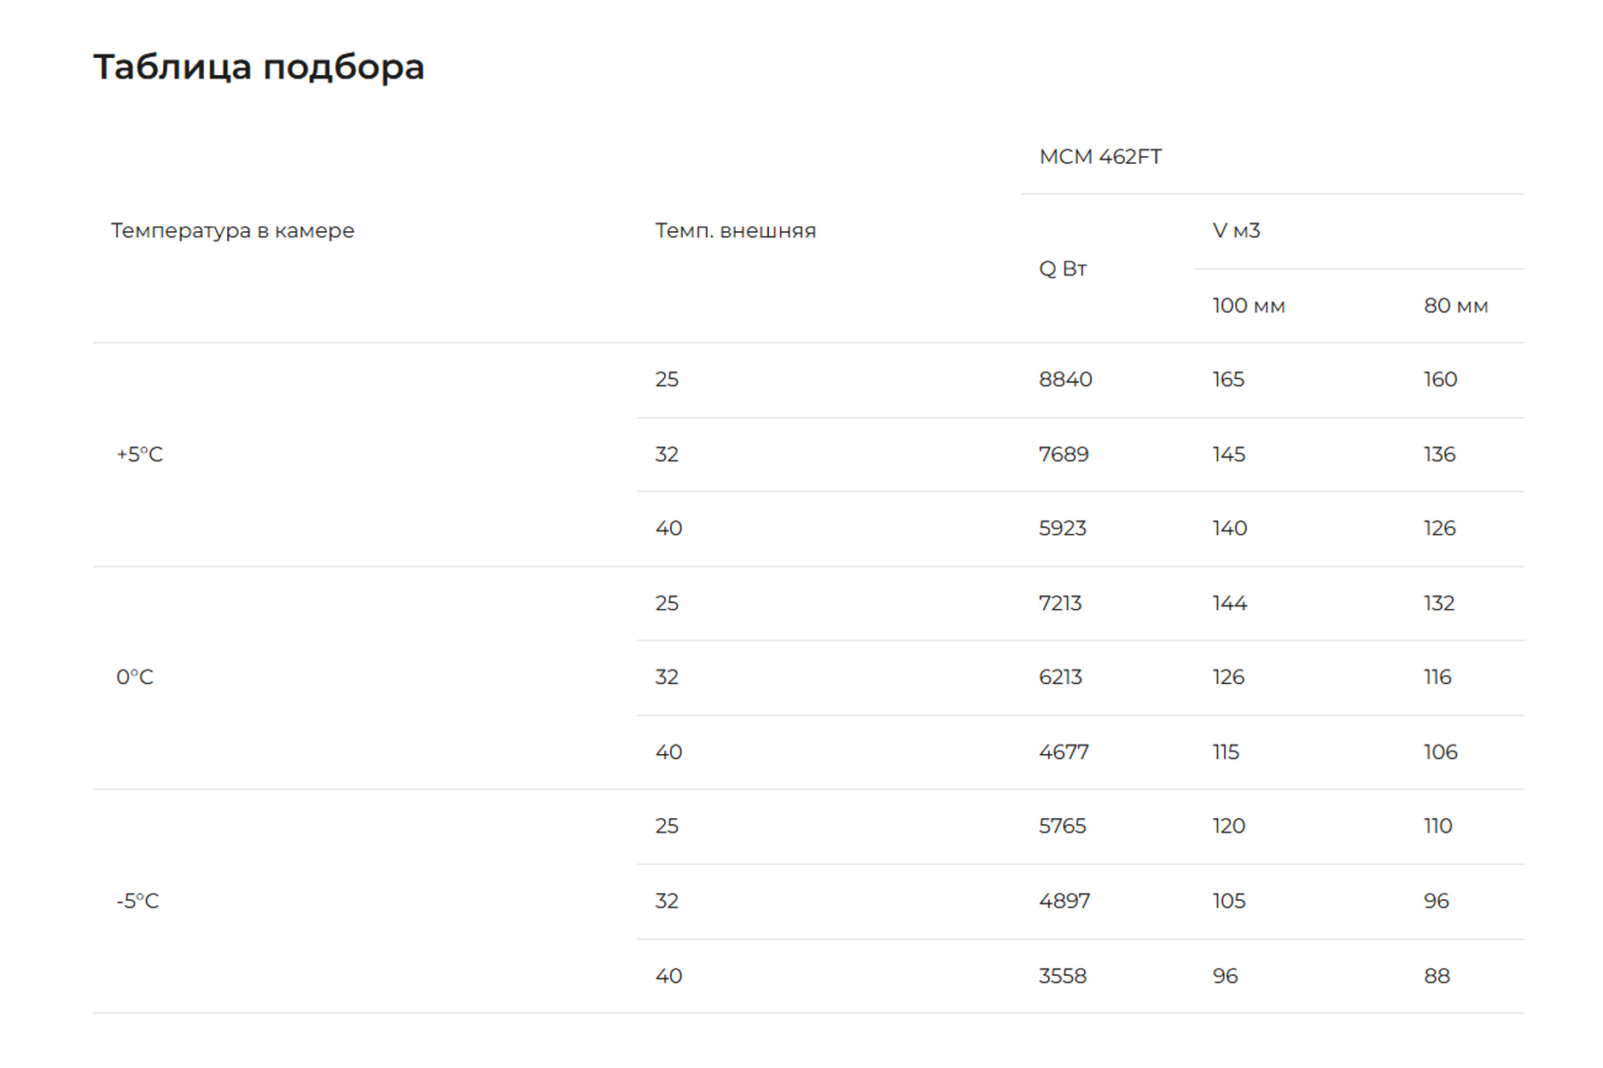Screen dimensions: 1603x1068
Task: Click the 7689 value in Q column
Action: tap(1063, 455)
